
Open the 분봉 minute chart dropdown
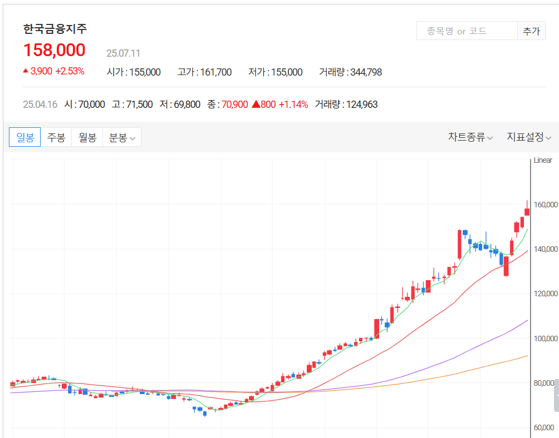click(122, 137)
